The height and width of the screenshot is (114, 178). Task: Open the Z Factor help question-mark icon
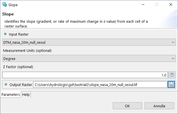pos(172,75)
